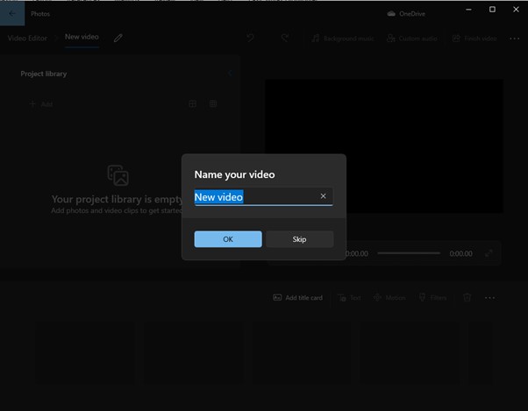Finish video export

(474, 39)
